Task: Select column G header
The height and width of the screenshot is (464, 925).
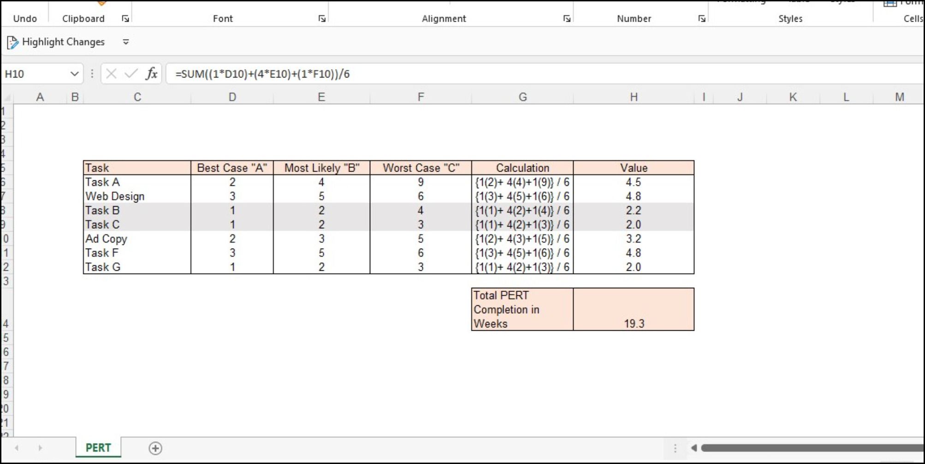Action: pyautogui.click(x=522, y=97)
